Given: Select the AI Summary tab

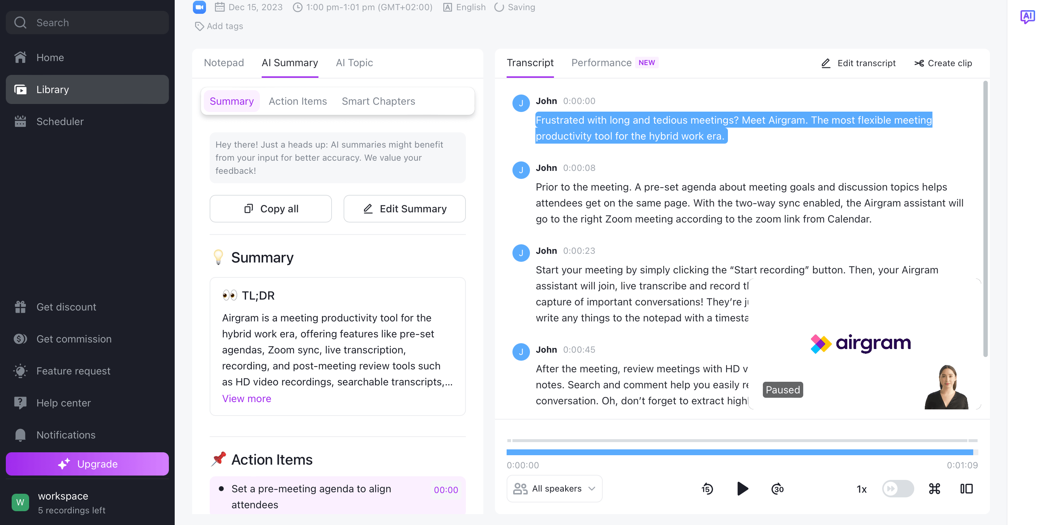Looking at the screenshot, I should click(289, 63).
